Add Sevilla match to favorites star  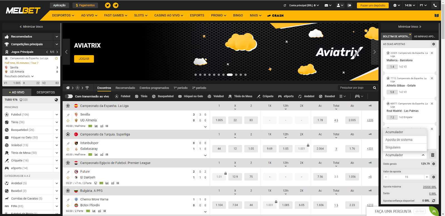pyautogui.click(x=68, y=121)
